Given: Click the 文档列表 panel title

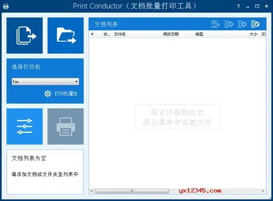Looking at the screenshot, I should coord(106,24).
